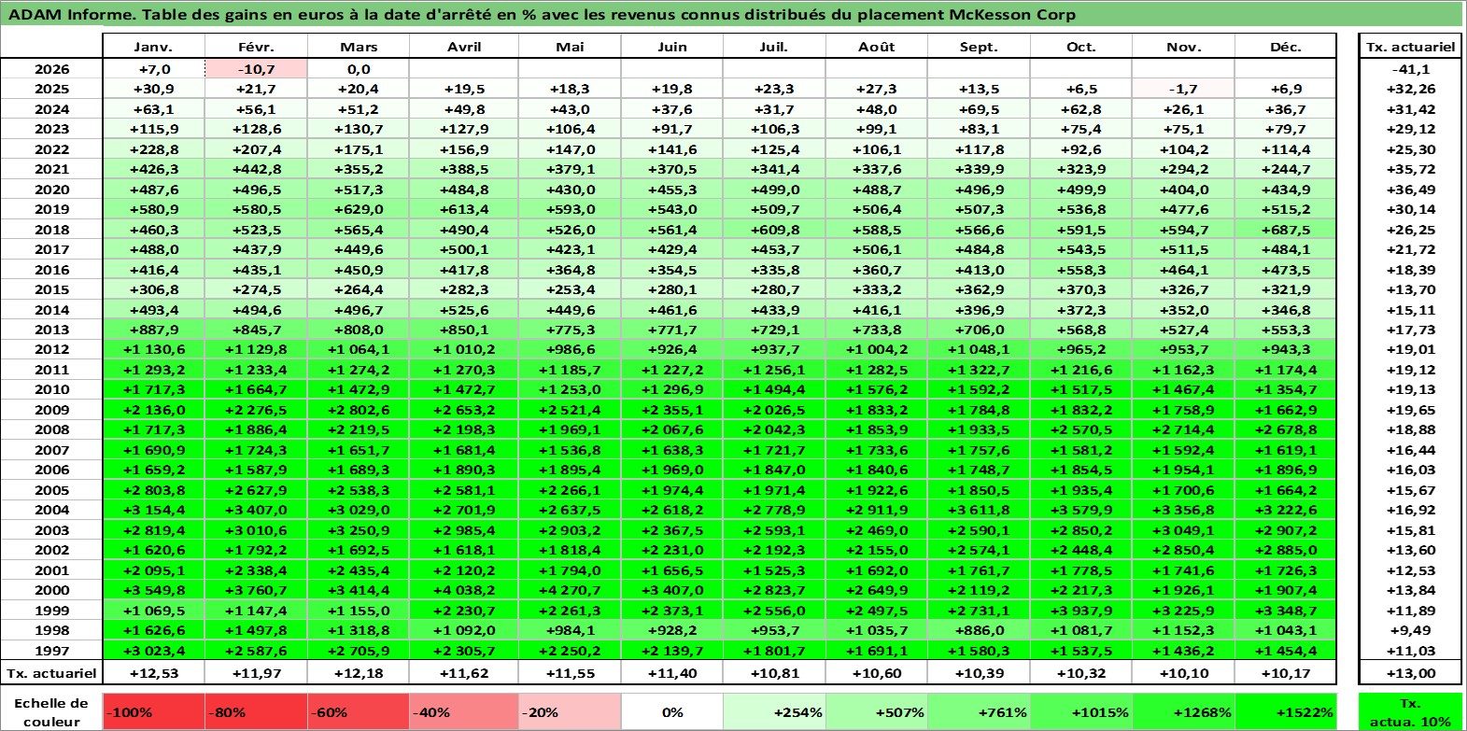Image resolution: width=1467 pixels, height=731 pixels.
Task: Select the '-1,7' cell in Nov. 2025
Action: (x=1183, y=89)
